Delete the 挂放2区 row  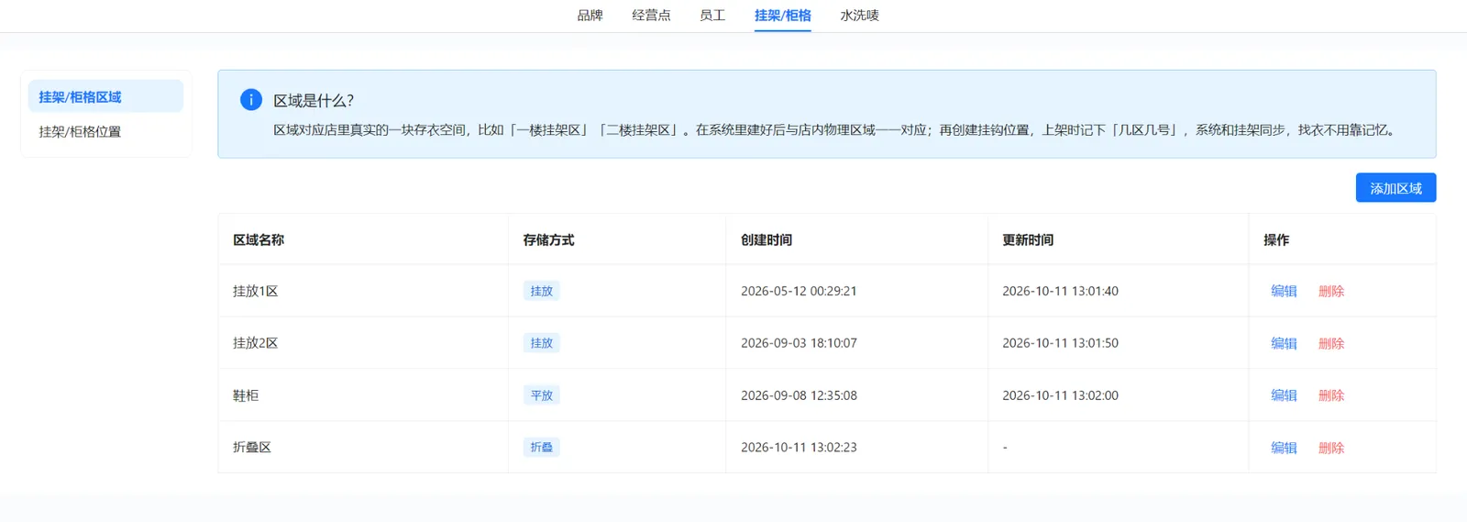1331,343
